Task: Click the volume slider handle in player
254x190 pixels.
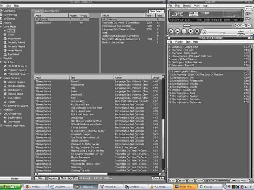Action: tap(222, 33)
